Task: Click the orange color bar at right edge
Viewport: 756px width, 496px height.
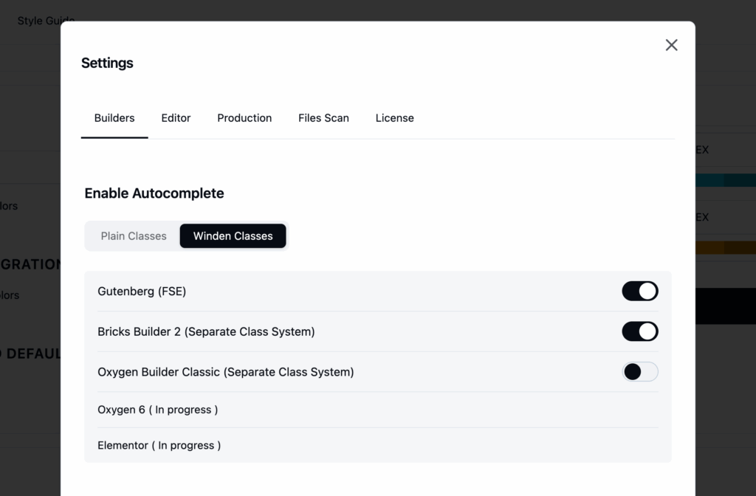Action: [725, 247]
